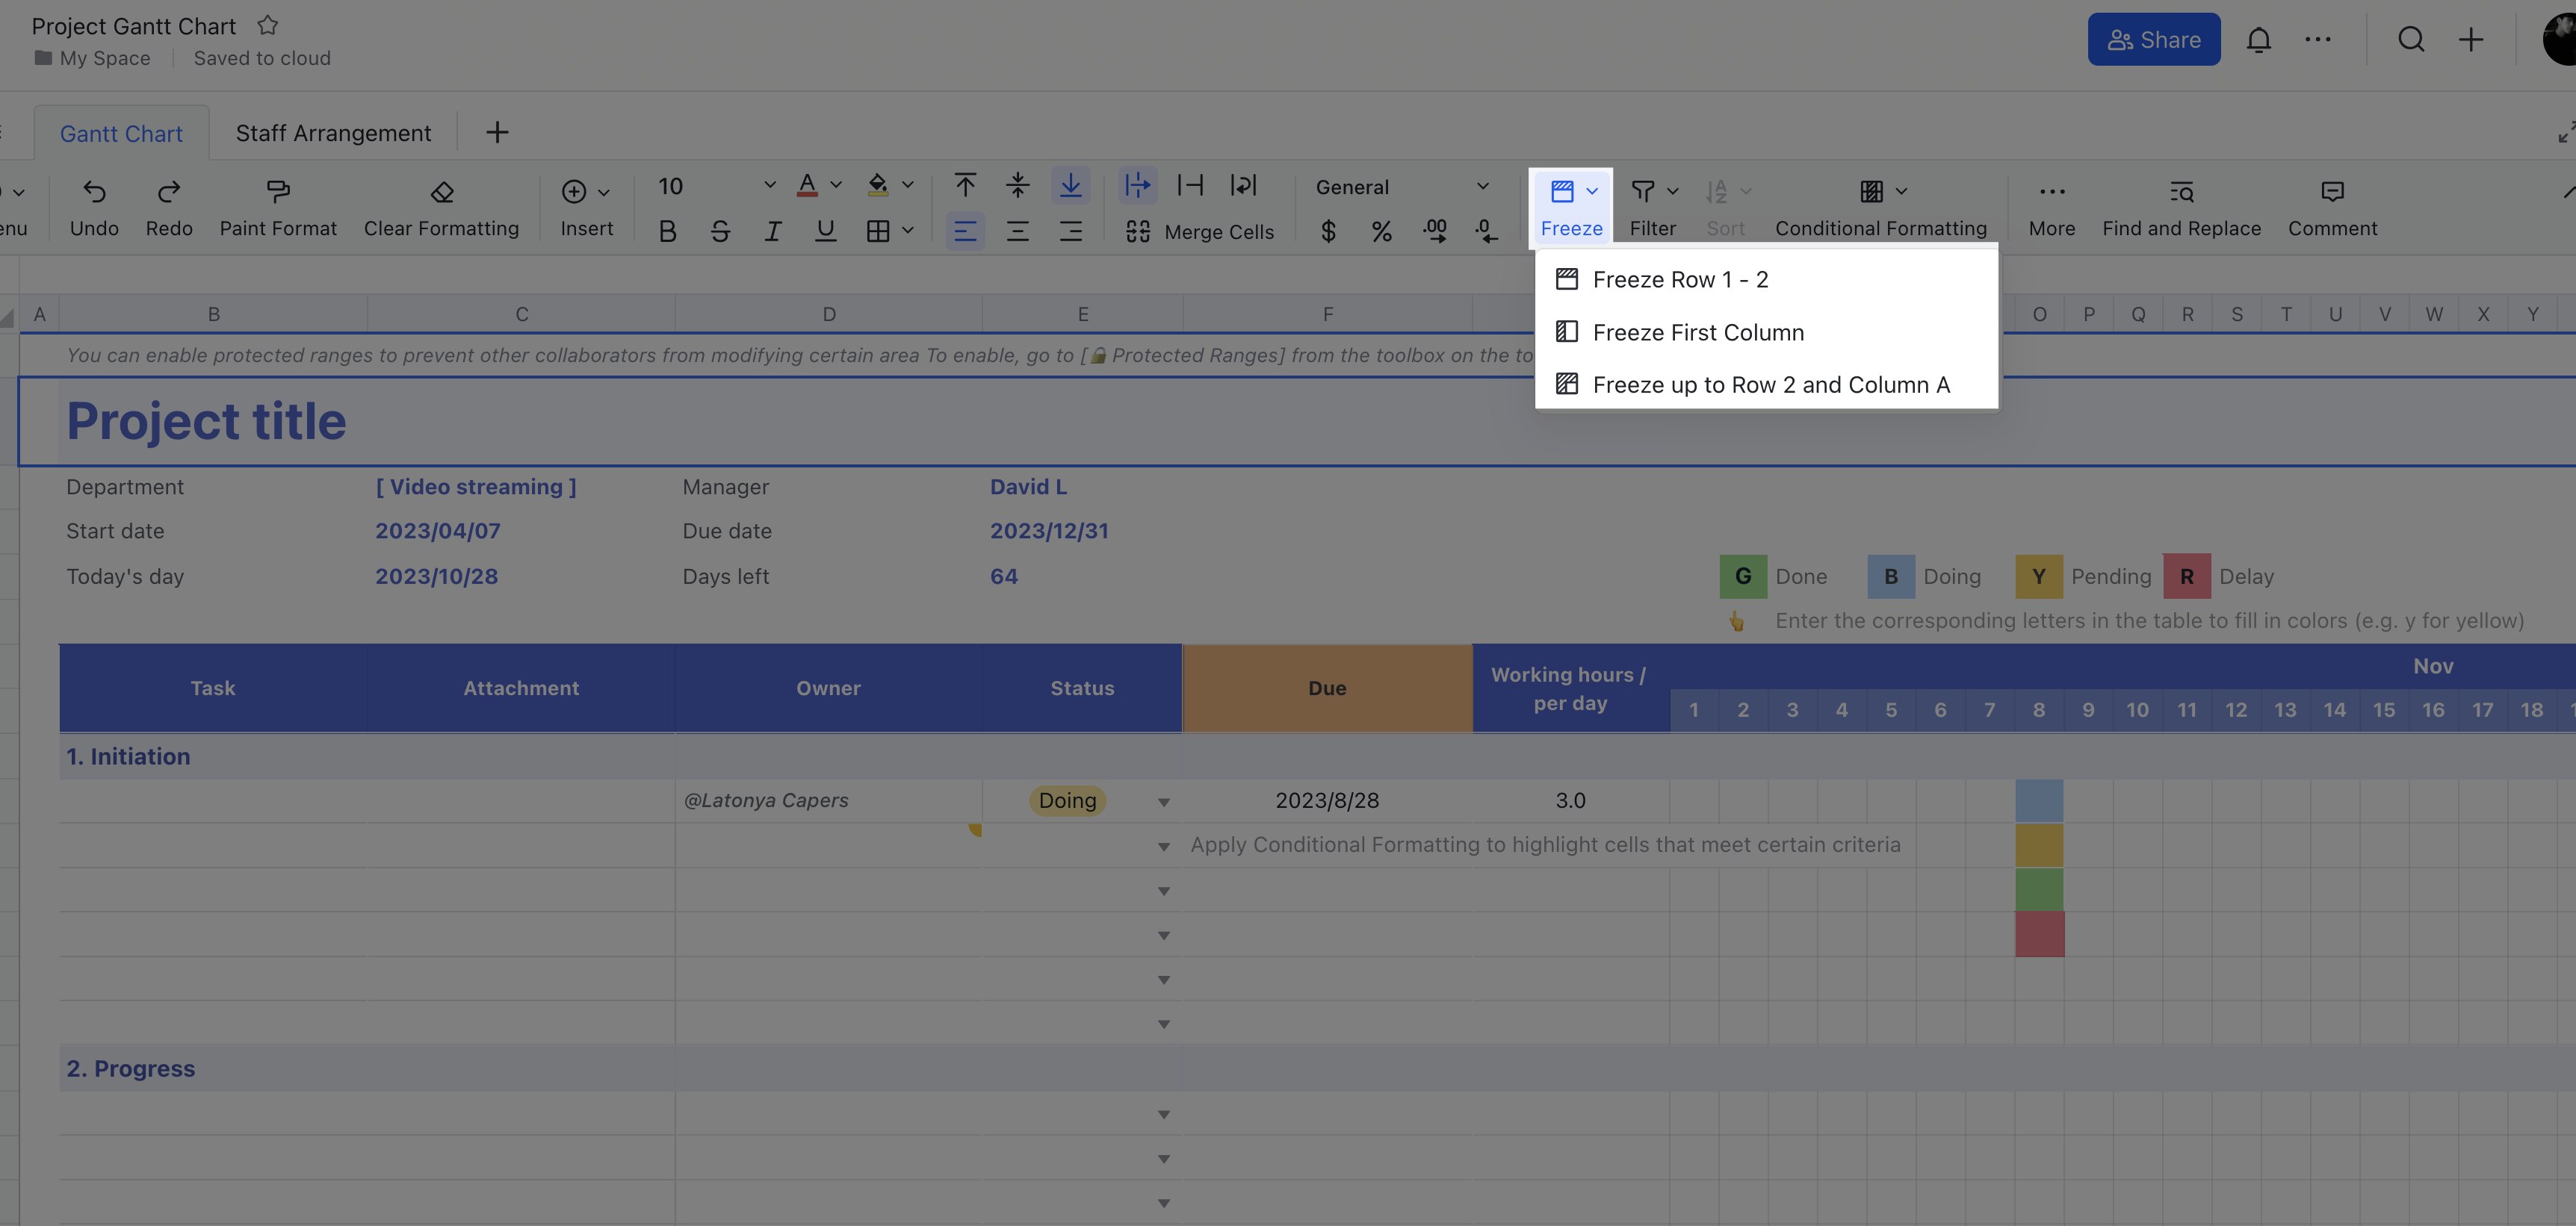
Task: Star the Project Gantt Chart document
Action: (x=267, y=25)
